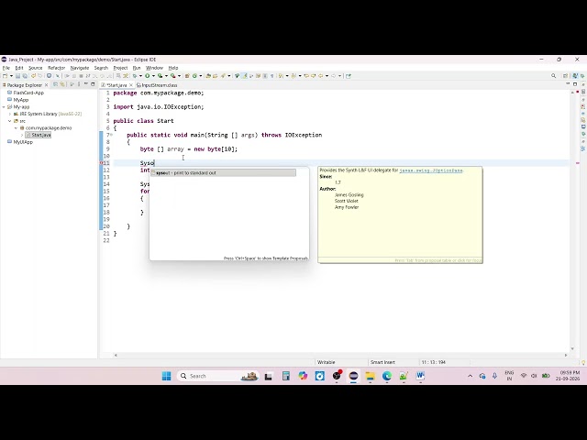The width and height of the screenshot is (587, 440).
Task: Click the New Java Class icon
Action: (194, 76)
